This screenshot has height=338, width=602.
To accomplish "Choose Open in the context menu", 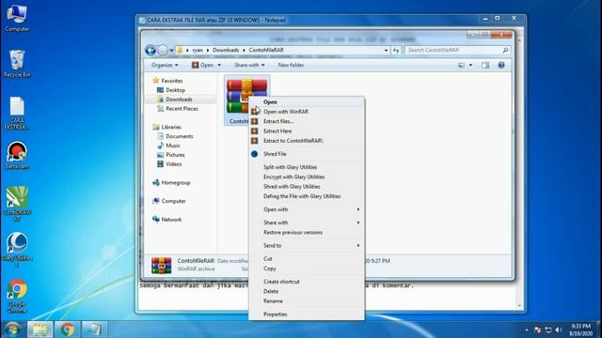I will click(x=307, y=102).
